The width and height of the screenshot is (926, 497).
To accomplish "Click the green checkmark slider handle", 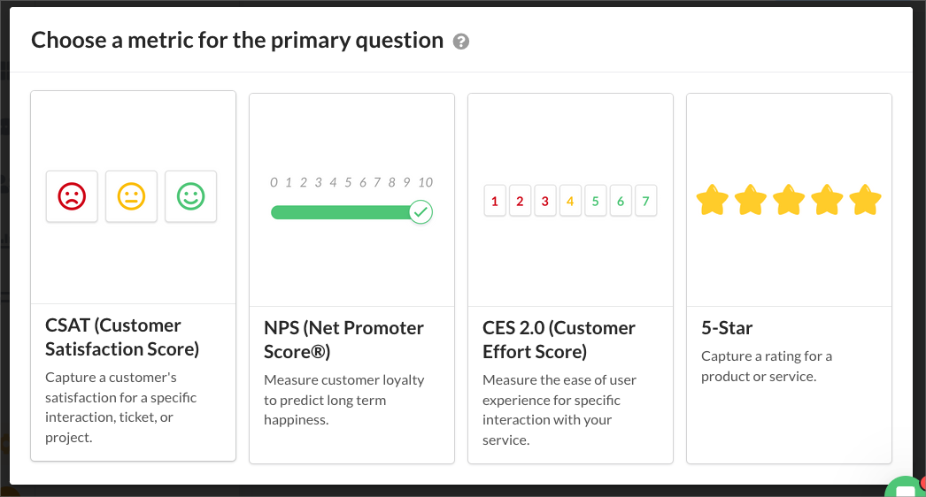I will point(421,212).
